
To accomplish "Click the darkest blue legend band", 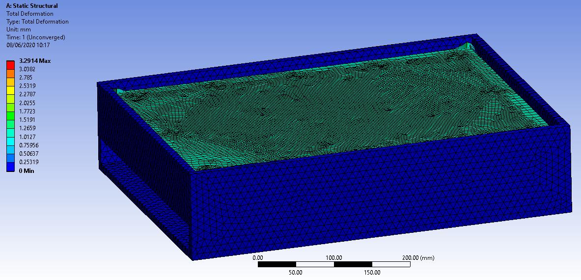I will click(x=10, y=167).
